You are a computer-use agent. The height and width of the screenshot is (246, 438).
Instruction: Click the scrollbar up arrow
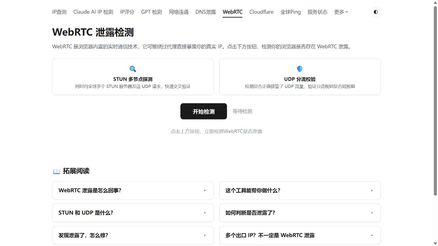click(436, 2)
